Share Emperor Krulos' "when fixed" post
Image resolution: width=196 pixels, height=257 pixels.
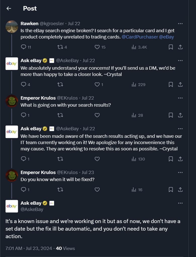click(180, 190)
